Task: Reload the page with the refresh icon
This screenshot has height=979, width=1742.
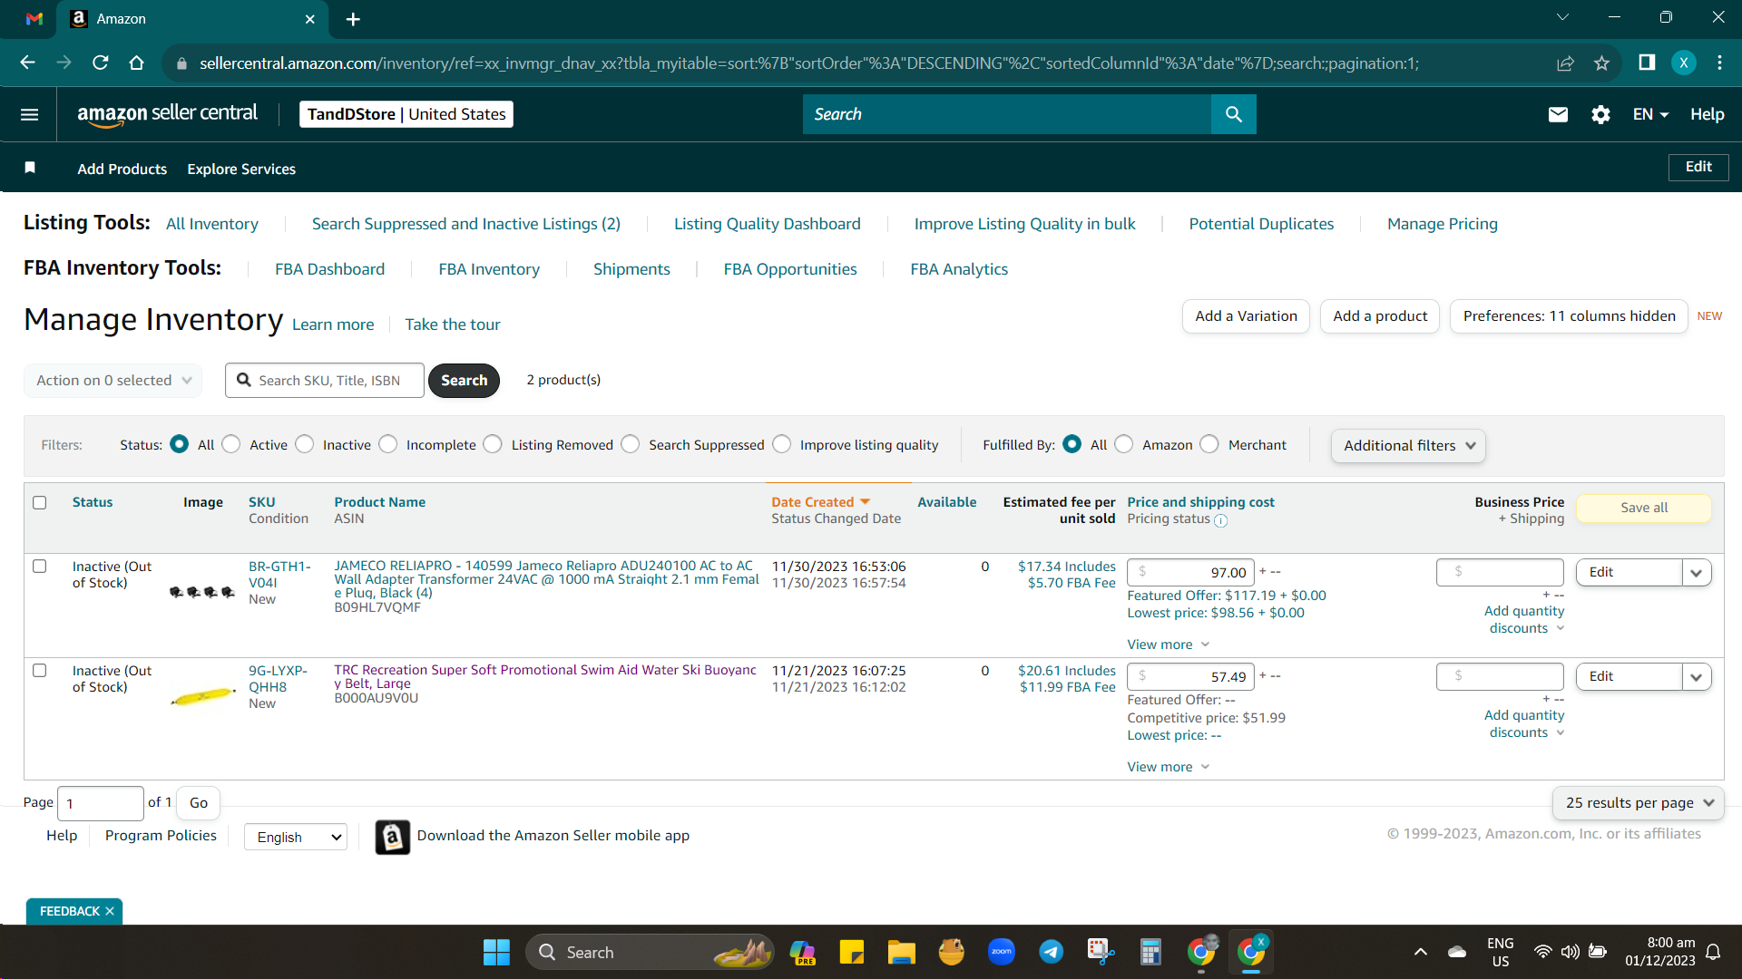Action: click(100, 63)
